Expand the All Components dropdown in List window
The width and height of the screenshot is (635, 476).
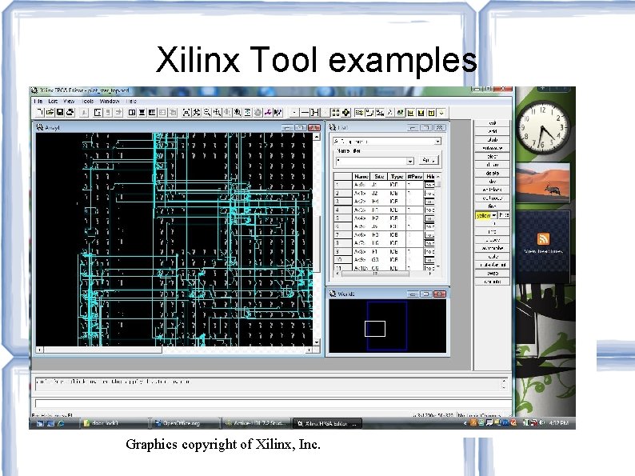pyautogui.click(x=437, y=142)
